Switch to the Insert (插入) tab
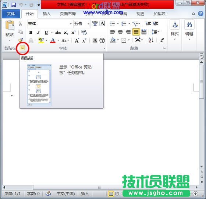This screenshot has height=199, width=206. click(47, 14)
